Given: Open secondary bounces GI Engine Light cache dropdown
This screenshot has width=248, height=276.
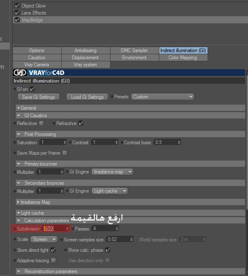Looking at the screenshot, I should 110,191.
